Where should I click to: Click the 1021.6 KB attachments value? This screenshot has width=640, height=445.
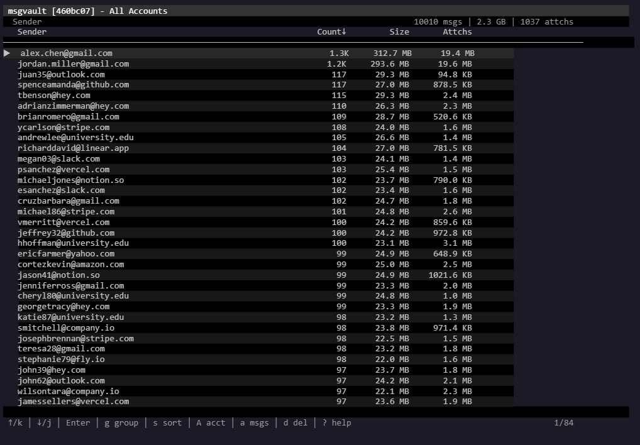tap(450, 275)
